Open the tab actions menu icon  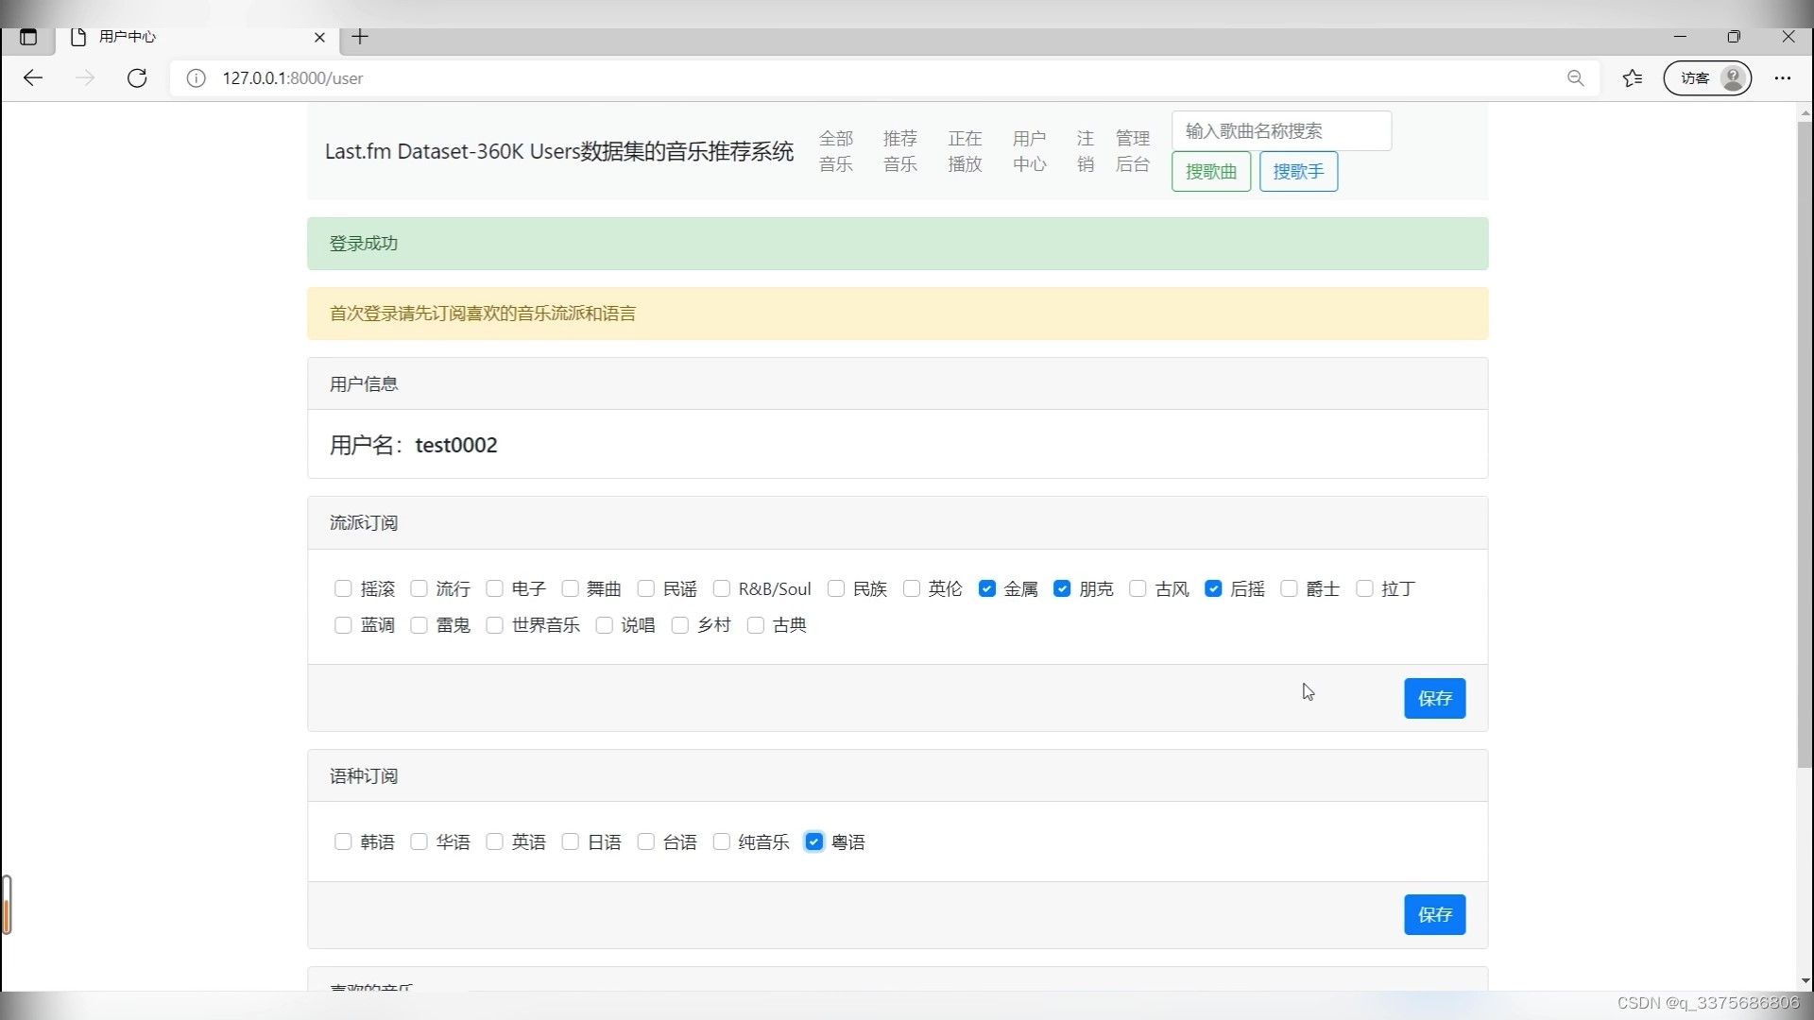click(28, 37)
